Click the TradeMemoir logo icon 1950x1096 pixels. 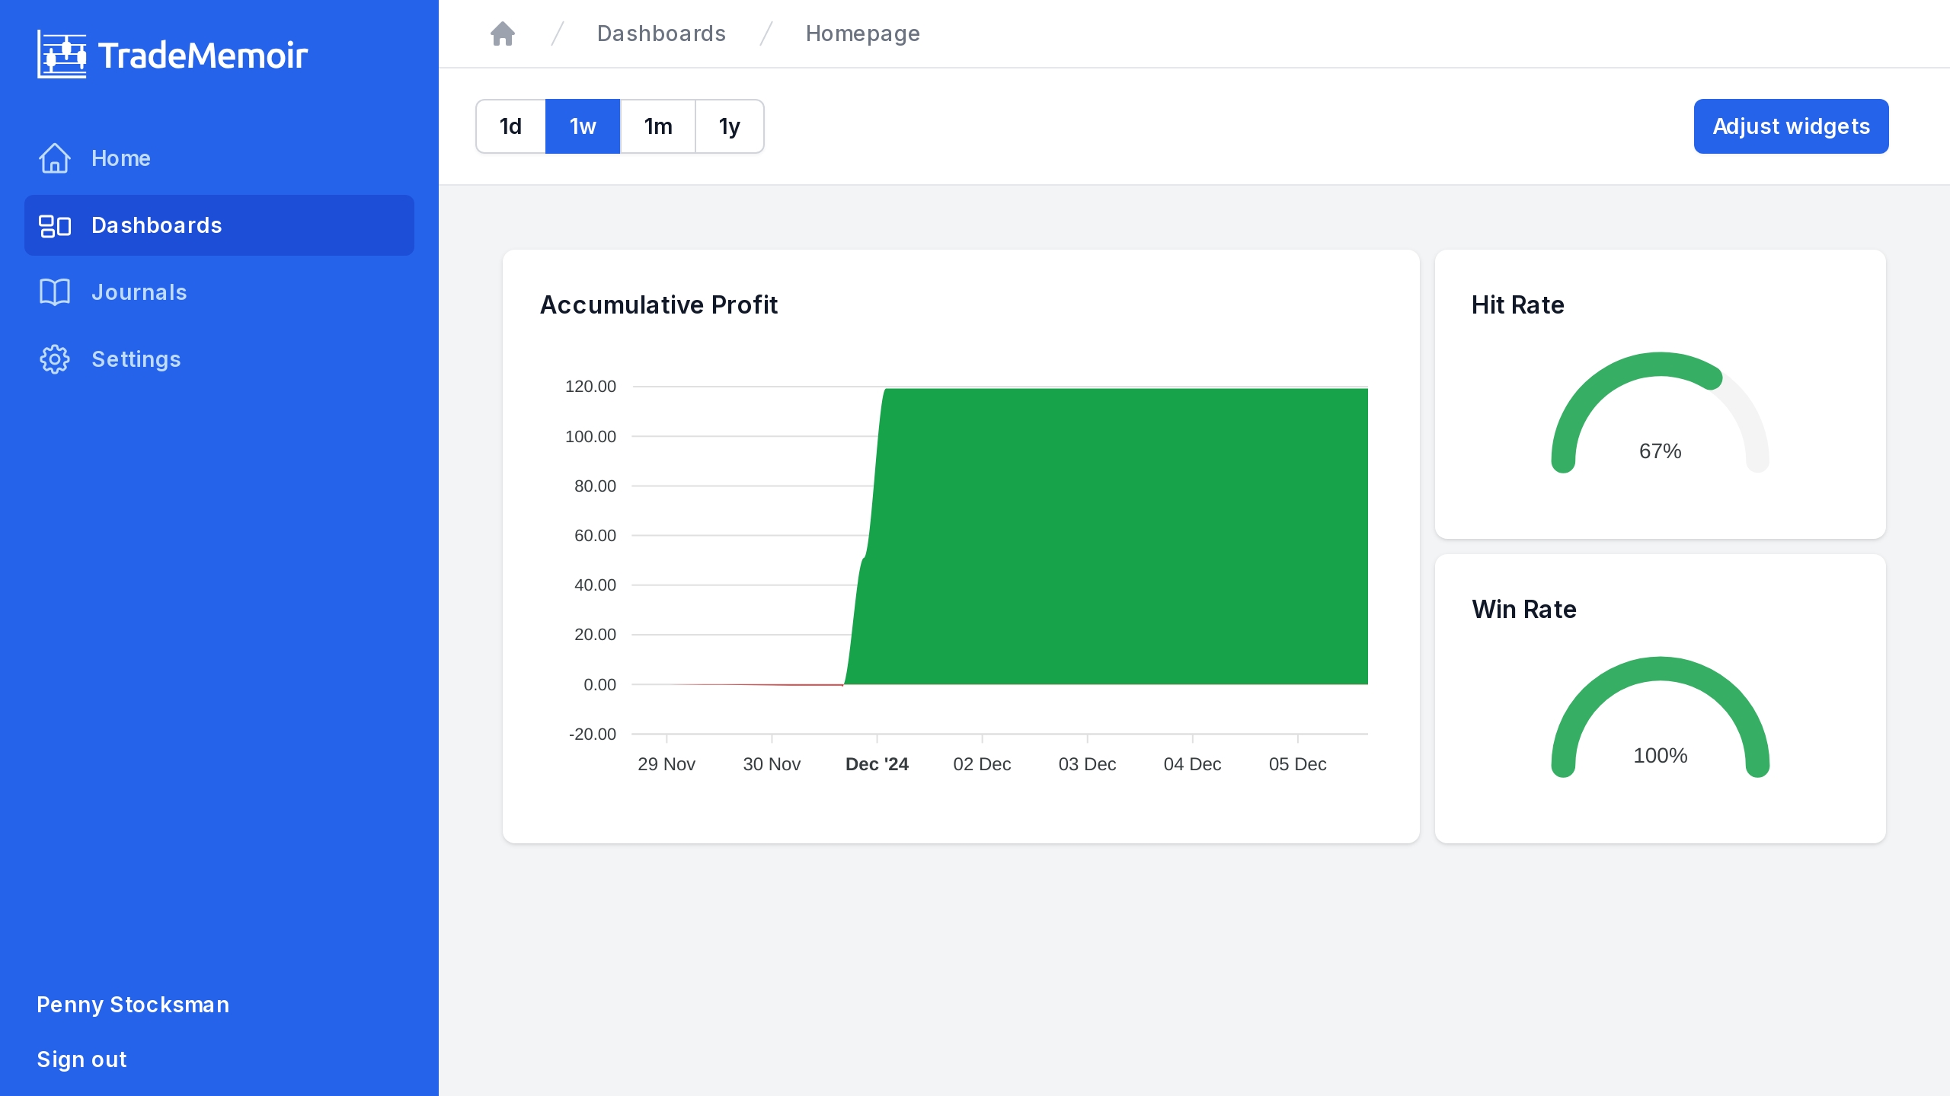click(62, 55)
